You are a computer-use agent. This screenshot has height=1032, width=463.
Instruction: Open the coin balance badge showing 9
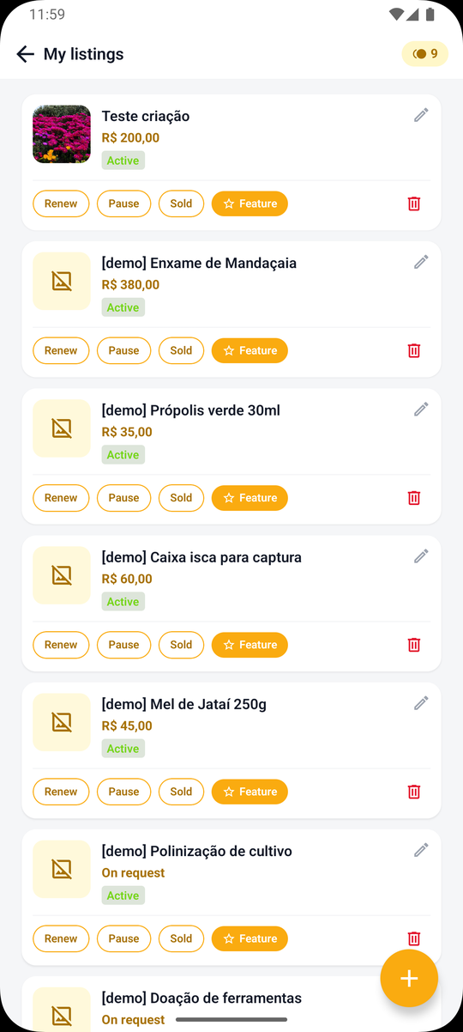coord(425,54)
